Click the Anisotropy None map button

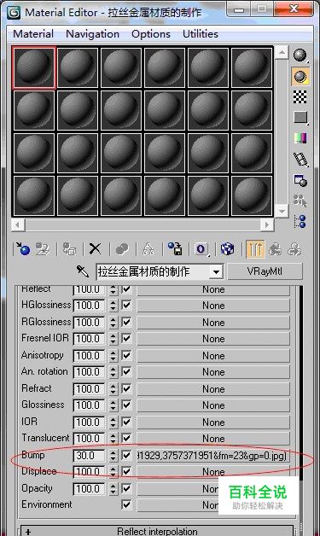click(213, 356)
